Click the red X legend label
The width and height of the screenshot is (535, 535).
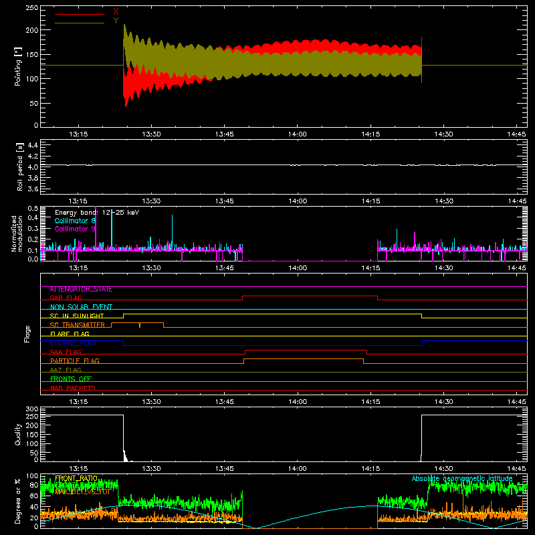[x=116, y=11]
